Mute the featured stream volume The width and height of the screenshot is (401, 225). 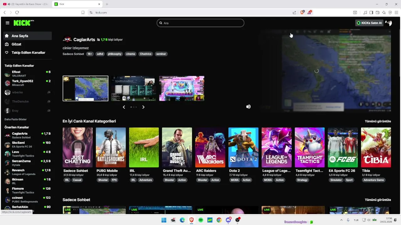[248, 107]
